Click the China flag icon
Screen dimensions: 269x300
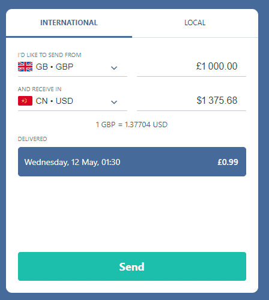pyautogui.click(x=25, y=101)
